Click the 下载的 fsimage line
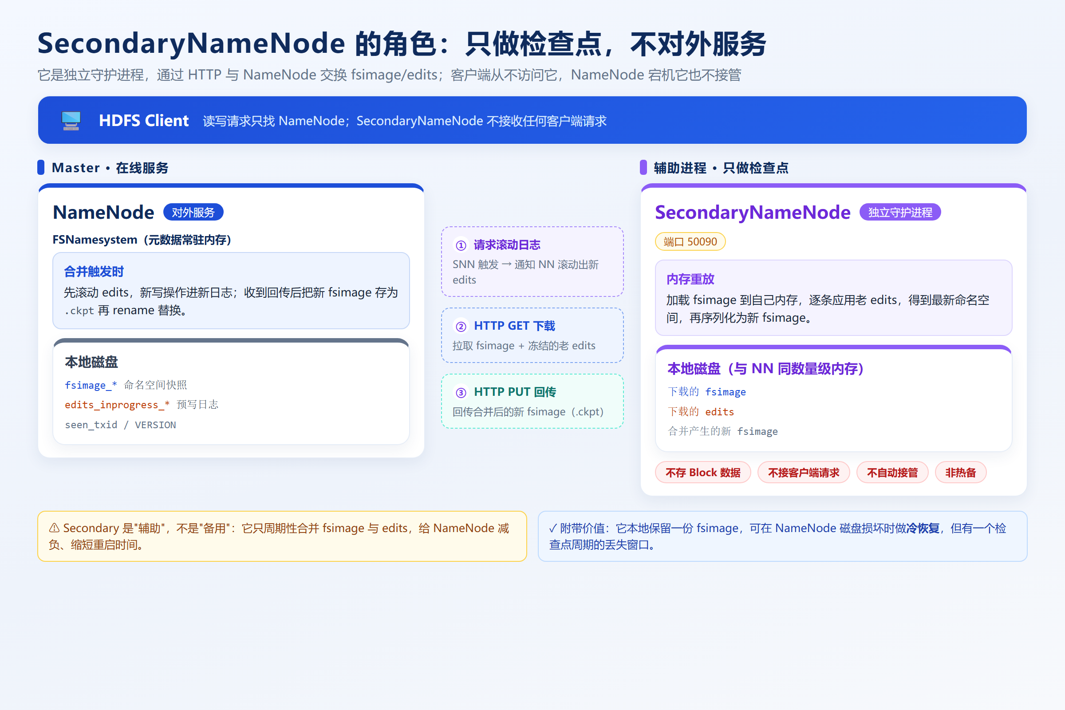Image resolution: width=1065 pixels, height=710 pixels. click(x=707, y=392)
